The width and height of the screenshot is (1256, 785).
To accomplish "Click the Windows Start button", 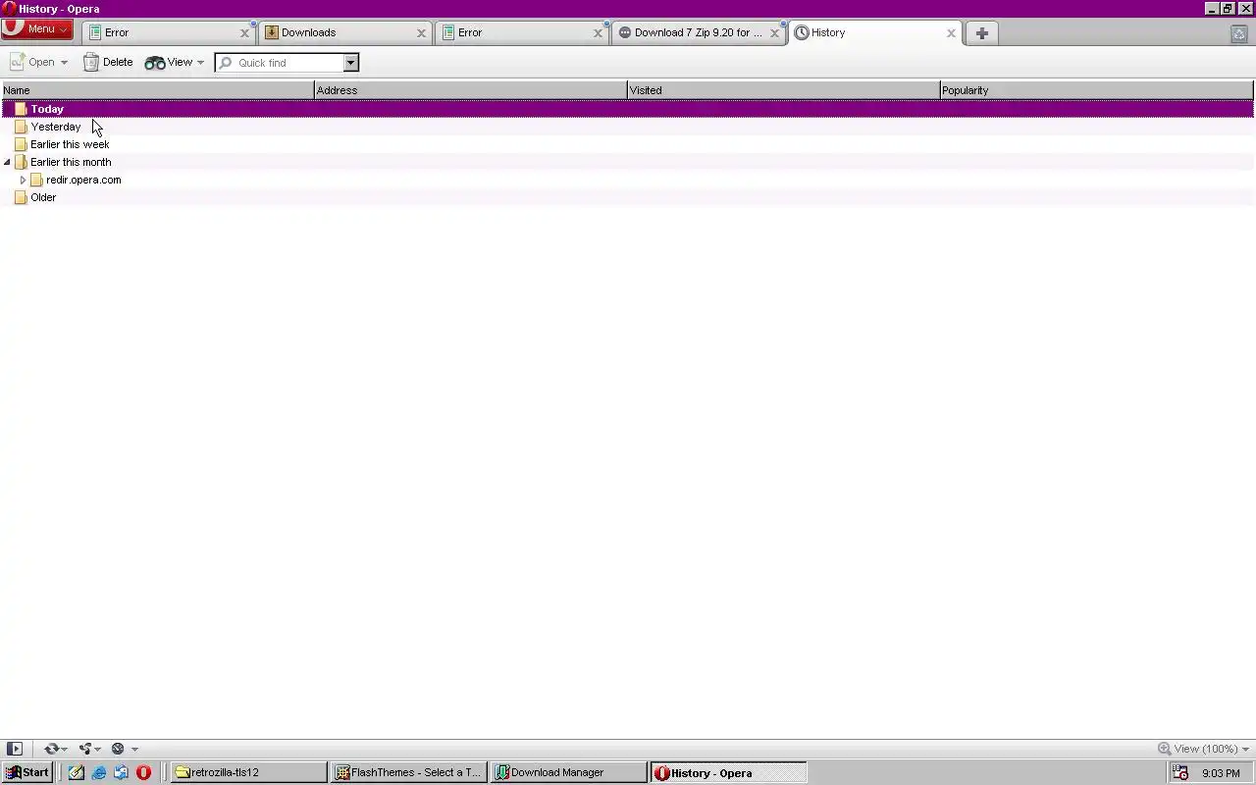I will click(x=26, y=772).
